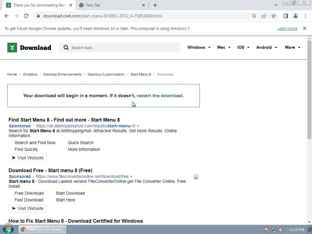The height and width of the screenshot is (234, 312).
Task: Click the 'Start Here' link
Action: (x=66, y=200)
